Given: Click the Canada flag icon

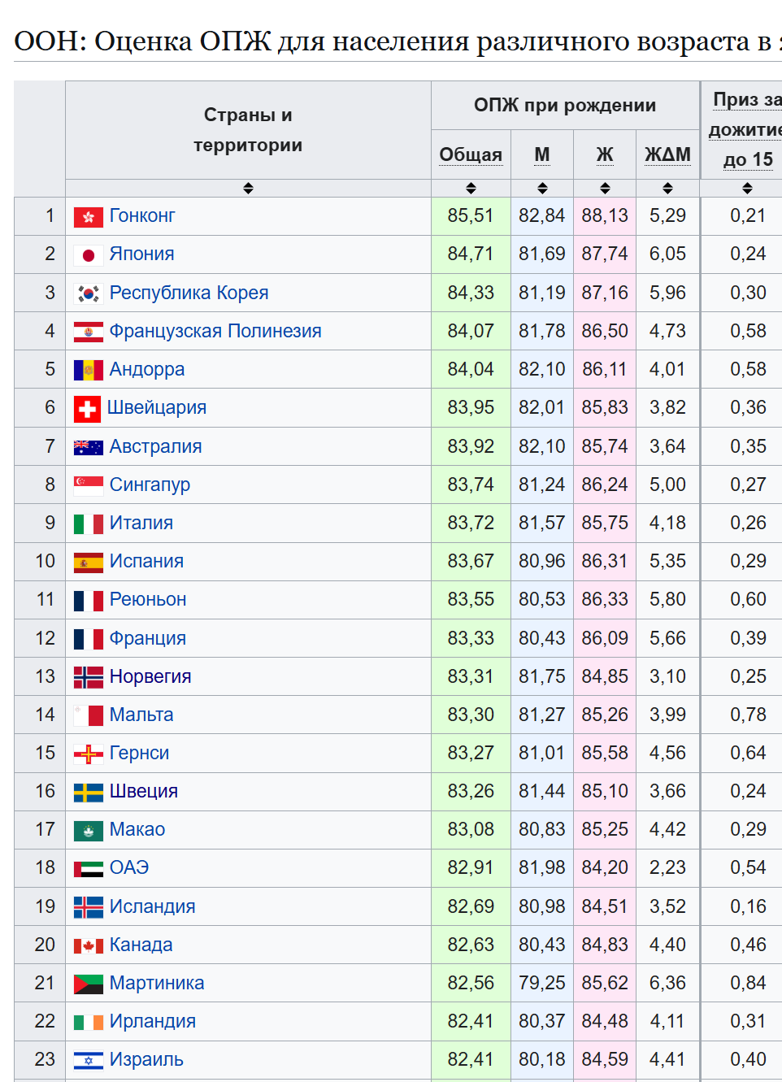Looking at the screenshot, I should [x=88, y=945].
